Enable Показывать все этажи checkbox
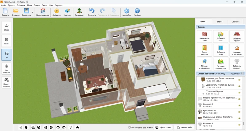246x131 pixels. [129, 127]
